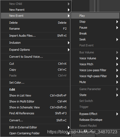Choose Import Audio Files… entry
Screen dimensions: 120x137
[x=35, y=36]
